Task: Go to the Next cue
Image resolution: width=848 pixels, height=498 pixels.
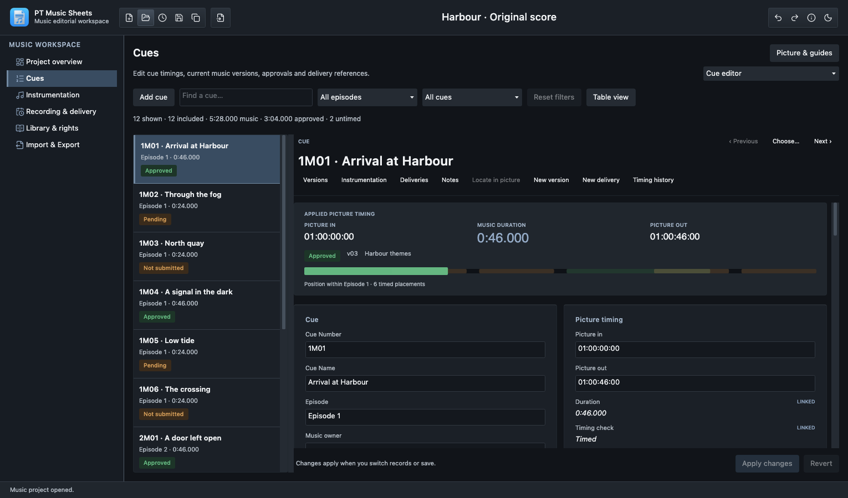Action: (x=823, y=142)
